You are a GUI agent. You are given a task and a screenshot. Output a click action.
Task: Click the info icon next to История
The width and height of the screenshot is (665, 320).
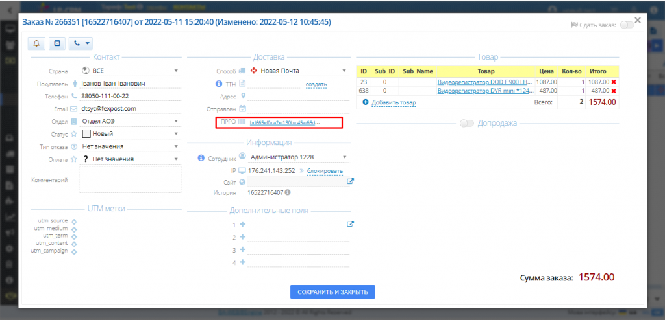click(288, 192)
